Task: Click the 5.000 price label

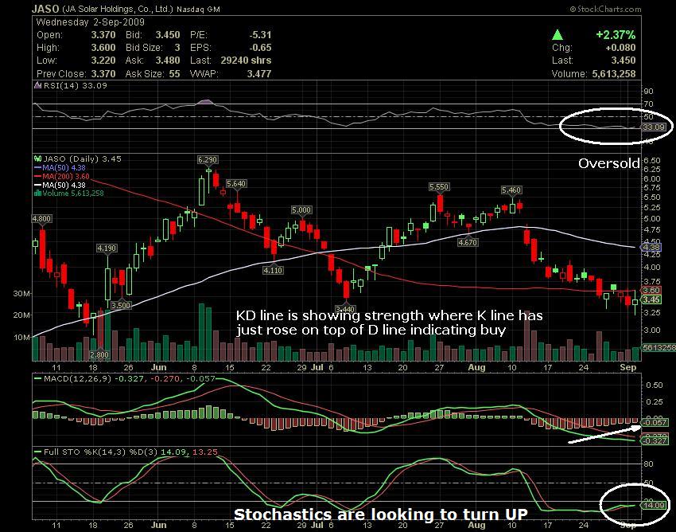Action: 301,210
